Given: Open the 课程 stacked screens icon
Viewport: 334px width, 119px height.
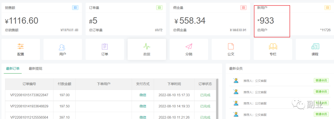Looking at the screenshot, I should pos(315,46).
